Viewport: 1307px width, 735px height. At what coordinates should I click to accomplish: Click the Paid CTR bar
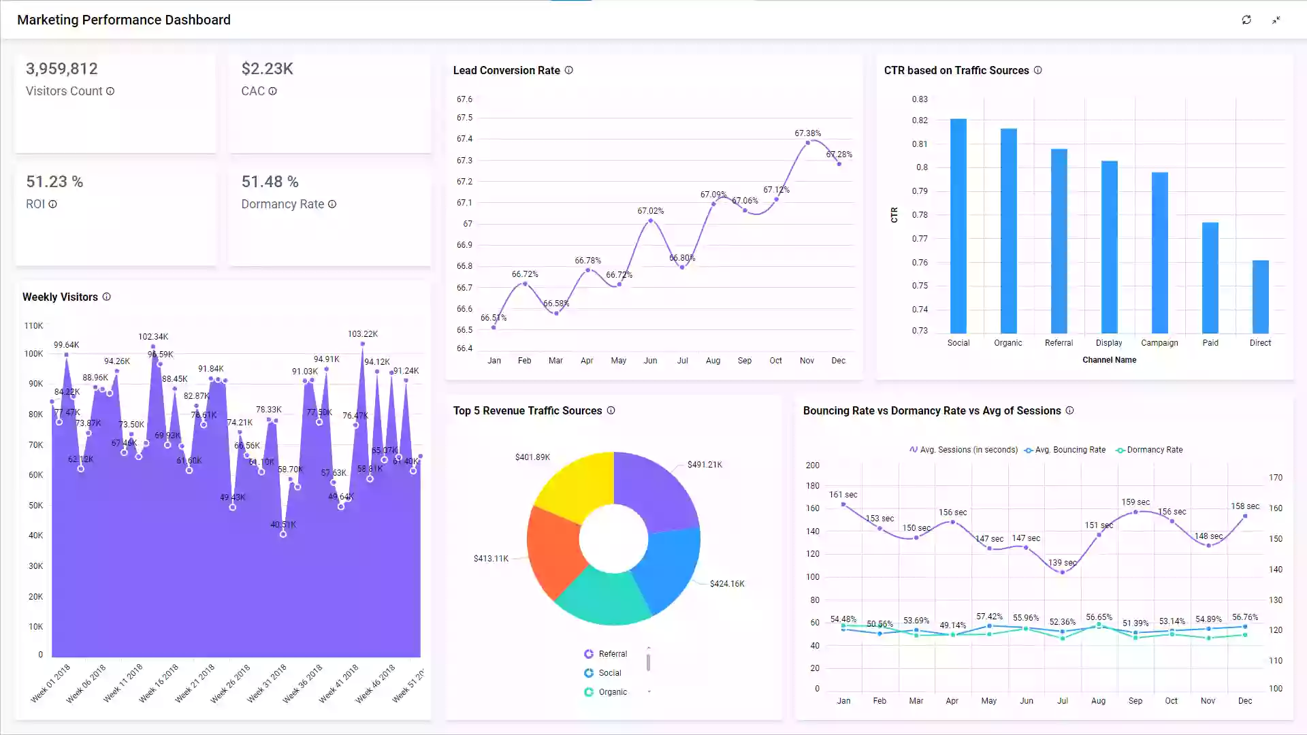[x=1210, y=278]
